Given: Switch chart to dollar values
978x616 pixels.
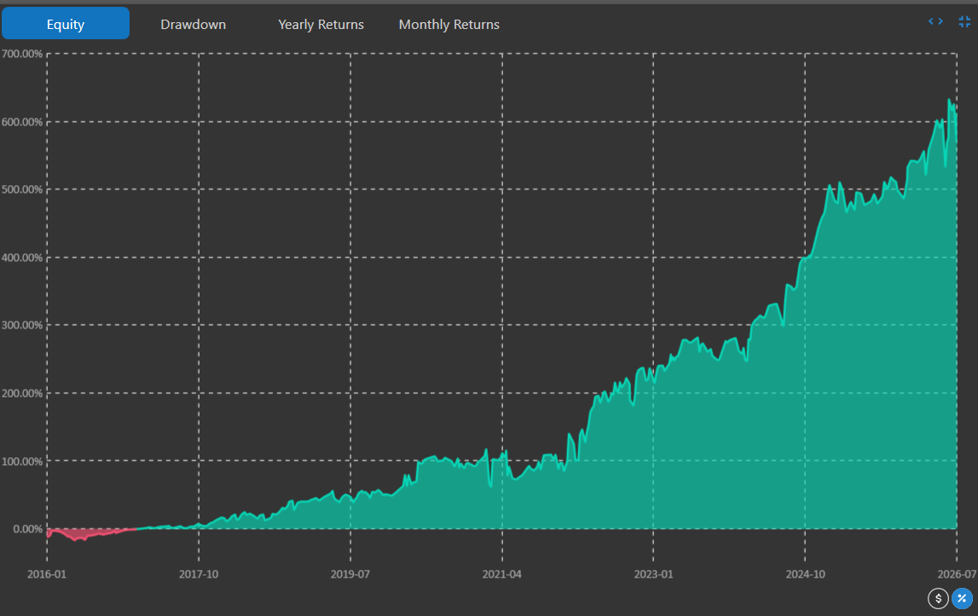Looking at the screenshot, I should coord(938,599).
